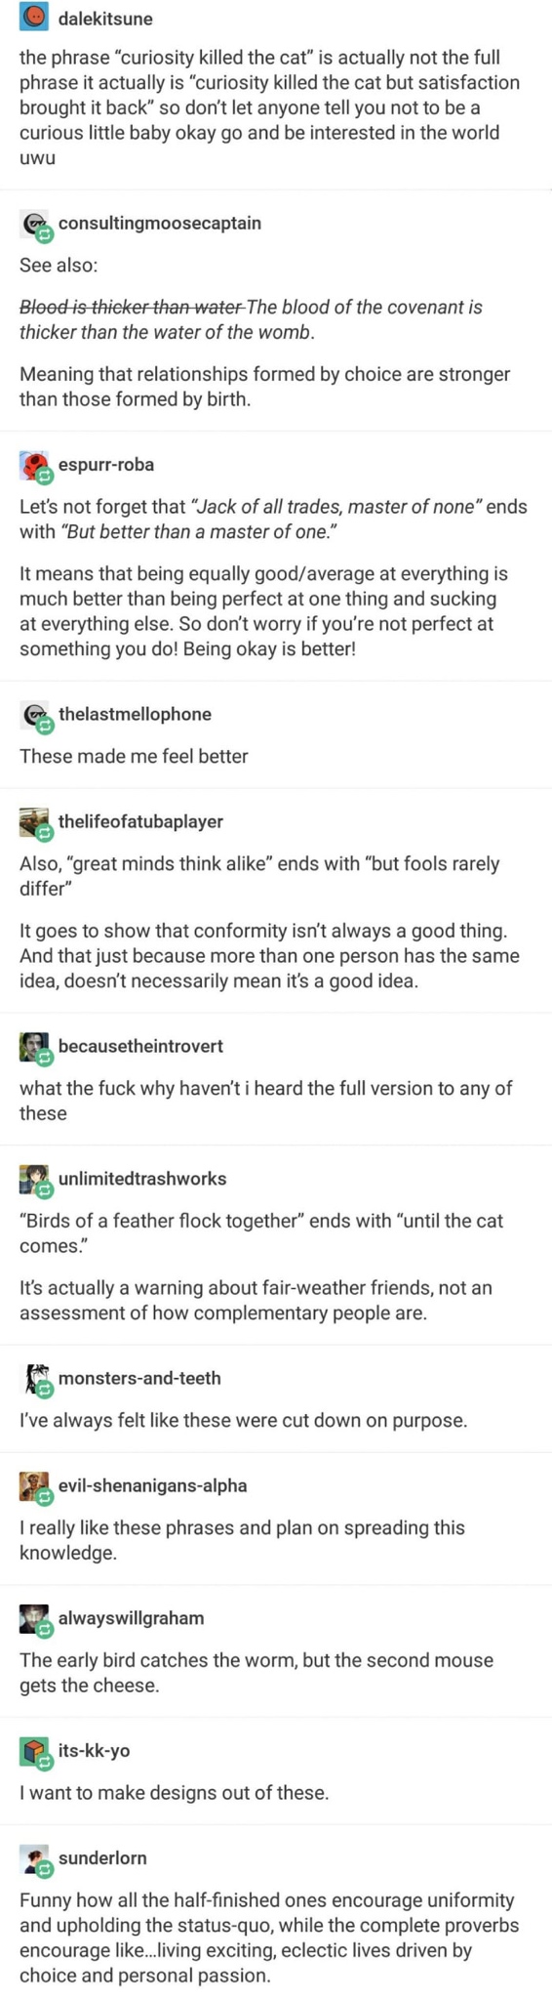Visit espurr-roba's blog username link
552x2000 pixels.
point(106,465)
